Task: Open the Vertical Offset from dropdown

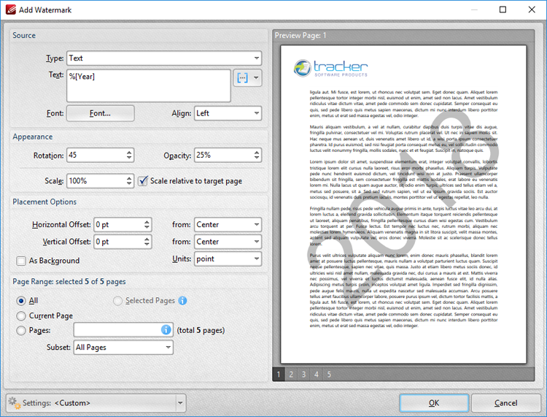Action: [228, 242]
